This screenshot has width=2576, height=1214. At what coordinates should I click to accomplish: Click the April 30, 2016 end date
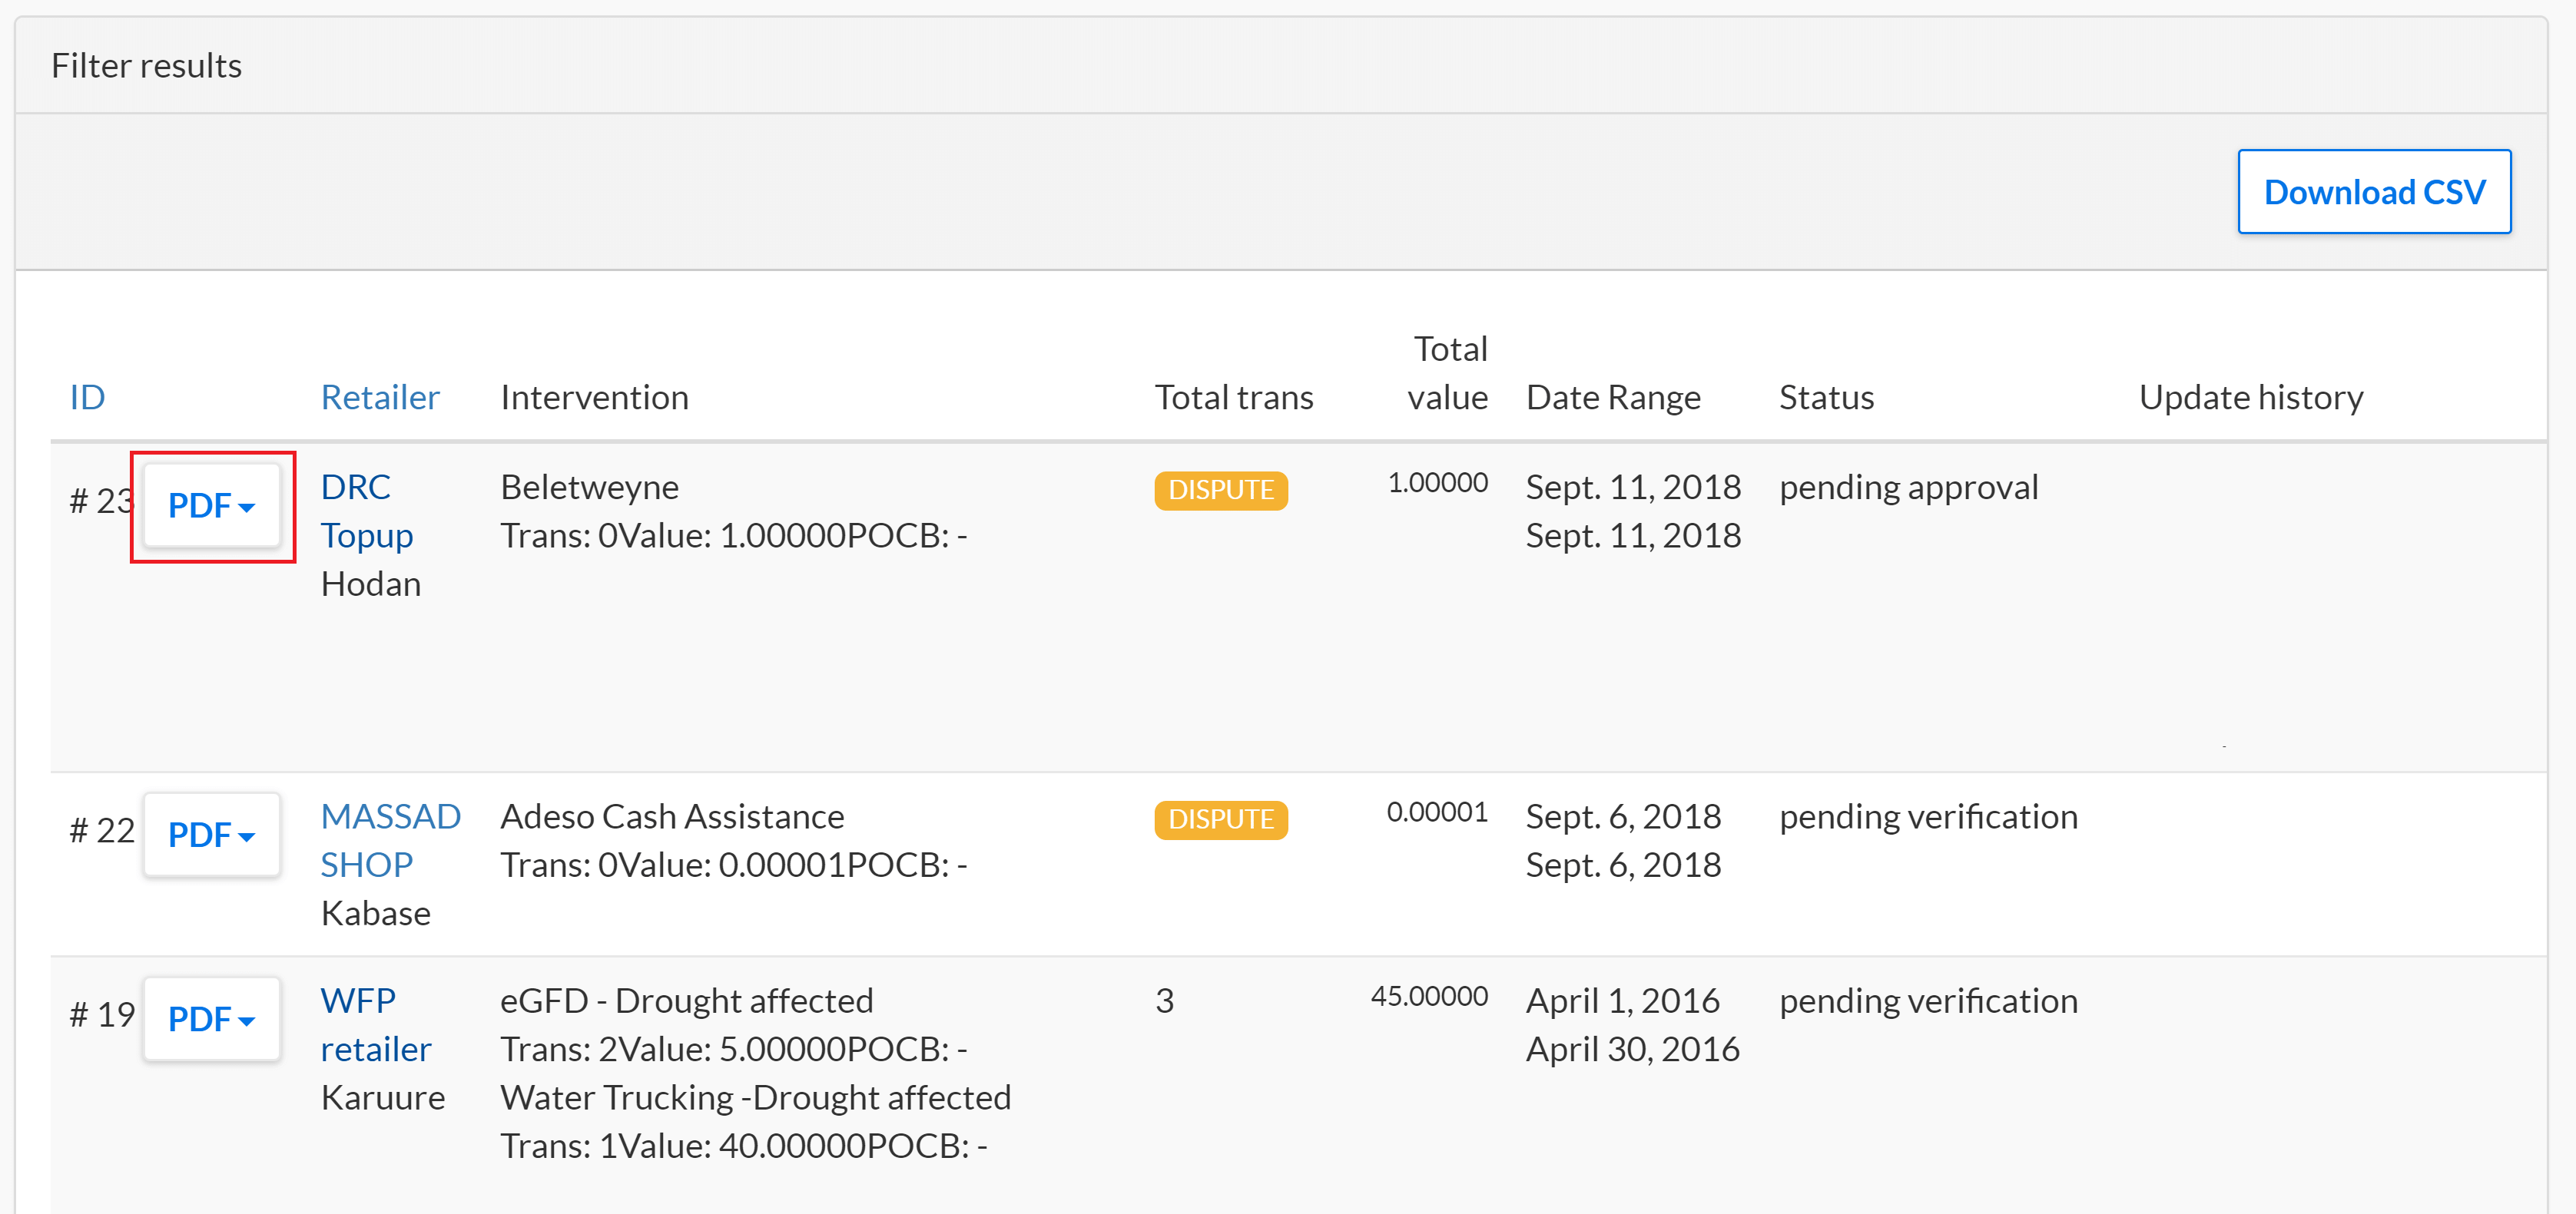[1632, 1050]
